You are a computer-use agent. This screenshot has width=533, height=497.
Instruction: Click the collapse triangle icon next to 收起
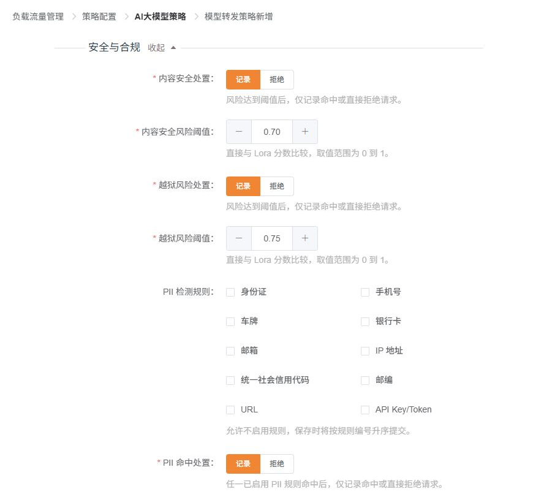point(173,48)
